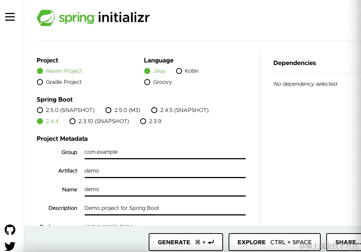Image resolution: width=361 pixels, height=252 pixels.
Task: Click the SHARE... button
Action: click(344, 242)
